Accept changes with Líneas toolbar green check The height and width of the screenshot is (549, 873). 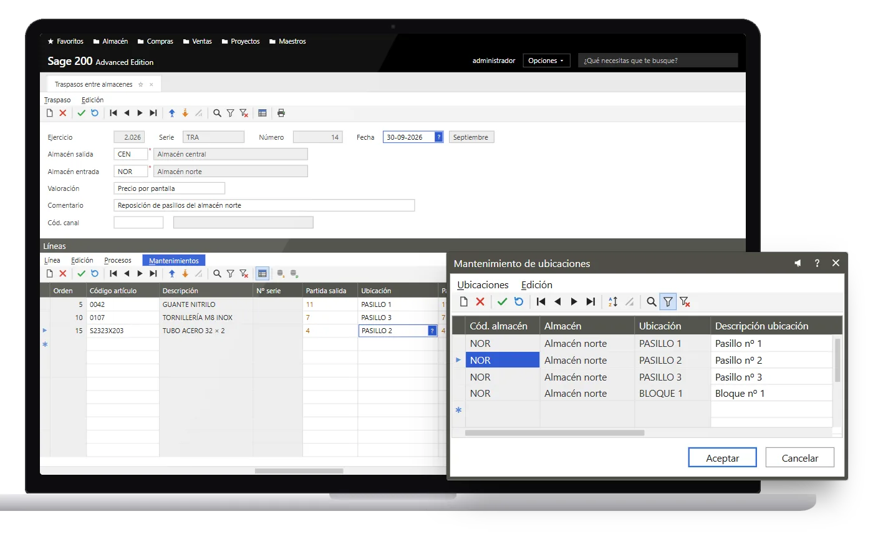click(x=81, y=273)
